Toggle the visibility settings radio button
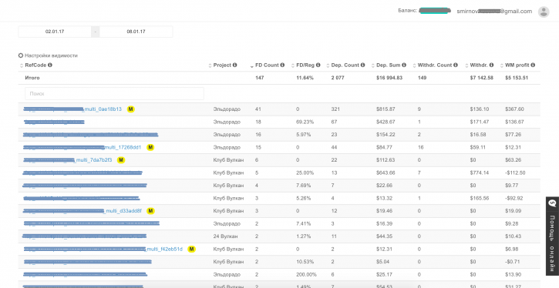Image resolution: width=559 pixels, height=288 pixels. (21, 55)
